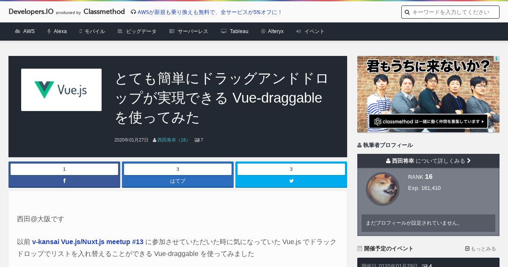Click the magnifier icon in the search box

[407, 12]
